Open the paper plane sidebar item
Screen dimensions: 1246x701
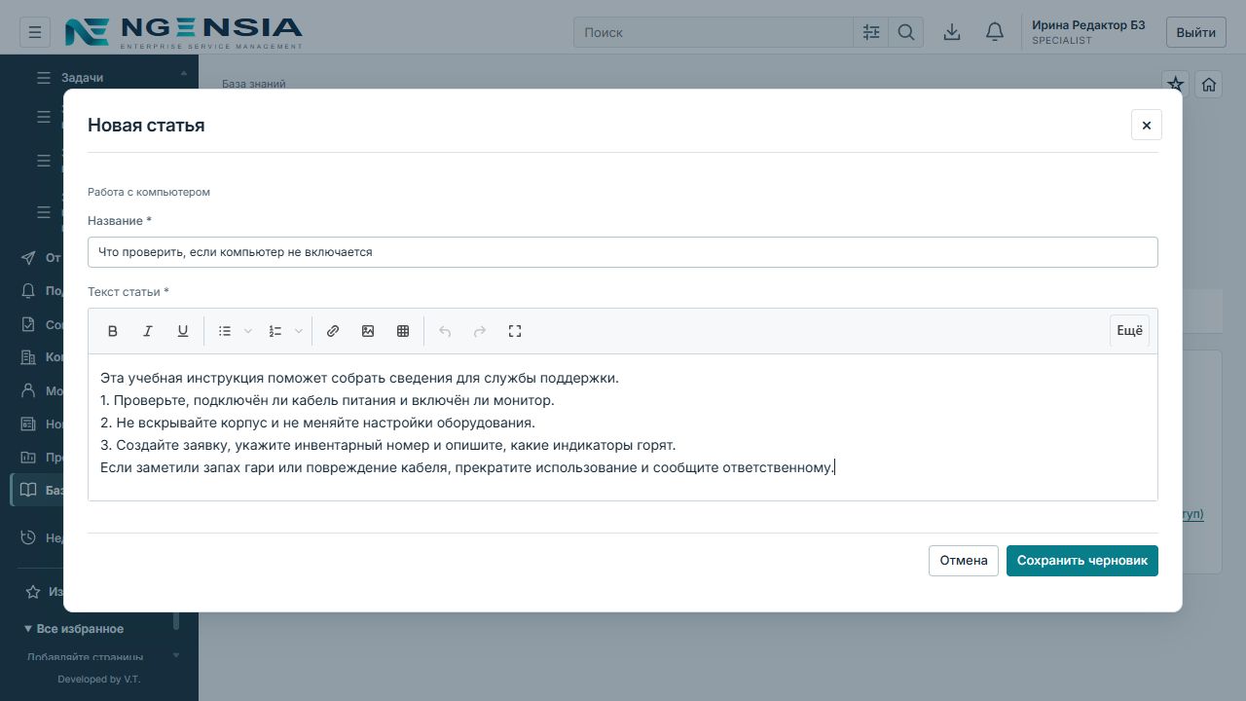click(29, 258)
